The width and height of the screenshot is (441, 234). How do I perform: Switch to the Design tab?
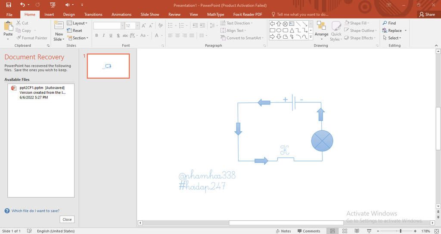click(69, 14)
